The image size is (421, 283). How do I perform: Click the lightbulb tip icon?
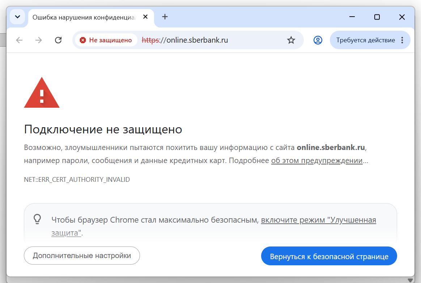coord(37,219)
